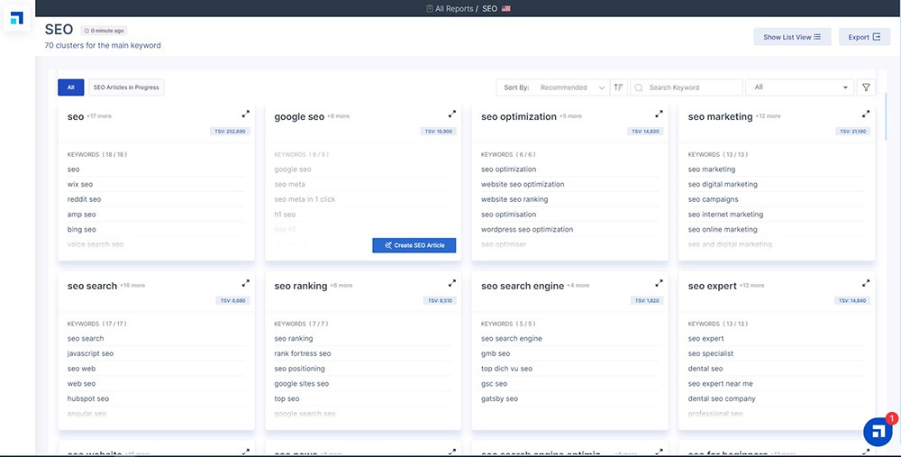Expand the 'seo marketing' cluster card
This screenshot has height=457, width=901.
click(866, 114)
